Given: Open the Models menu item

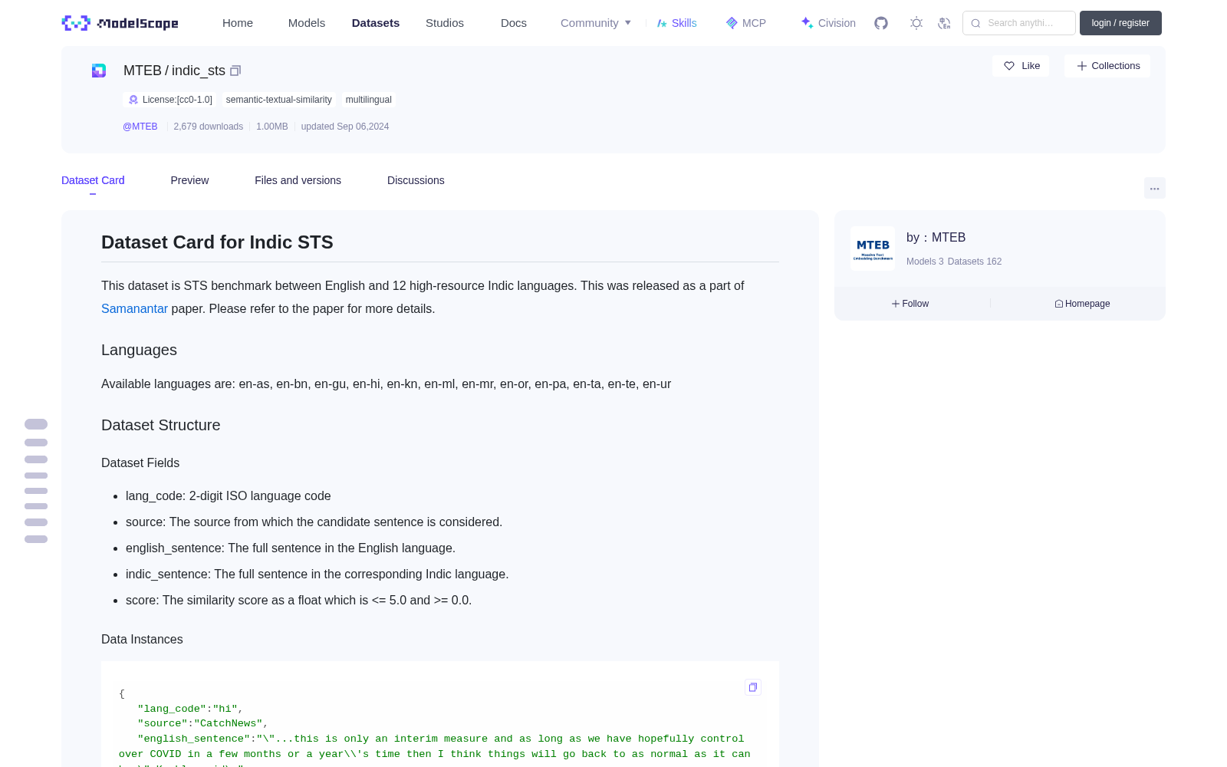Looking at the screenshot, I should tap(307, 23).
